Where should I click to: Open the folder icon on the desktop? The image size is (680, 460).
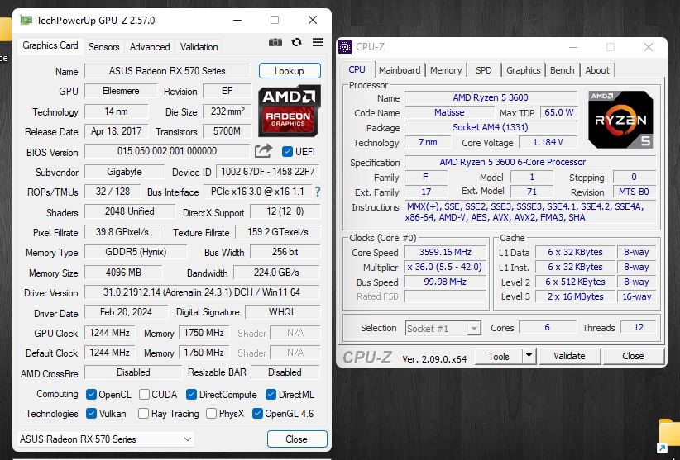pos(668,434)
